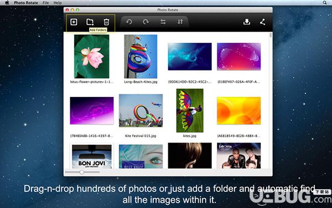Select the Eurovision group photo thumbnail

[239, 155]
